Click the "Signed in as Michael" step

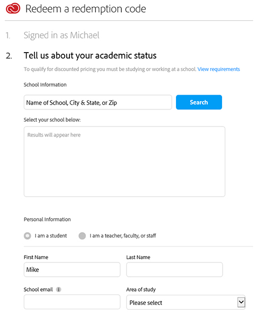(61, 35)
